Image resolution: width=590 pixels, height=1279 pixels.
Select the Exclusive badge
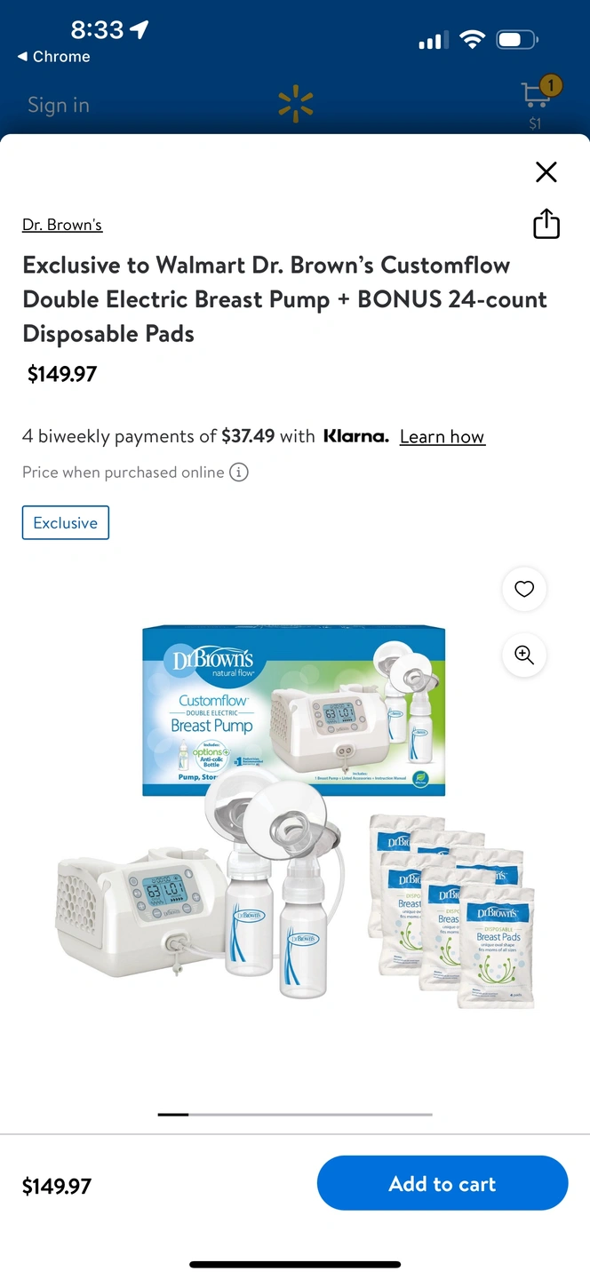[x=66, y=523]
